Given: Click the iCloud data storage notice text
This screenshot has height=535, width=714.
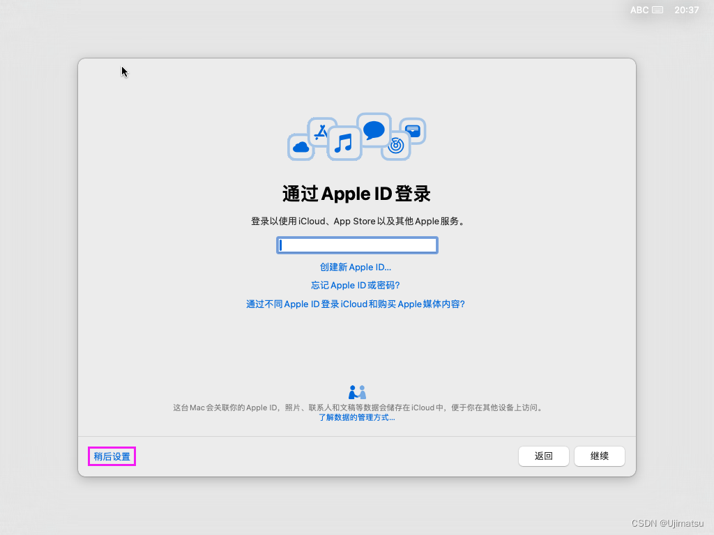Looking at the screenshot, I should pyautogui.click(x=358, y=408).
